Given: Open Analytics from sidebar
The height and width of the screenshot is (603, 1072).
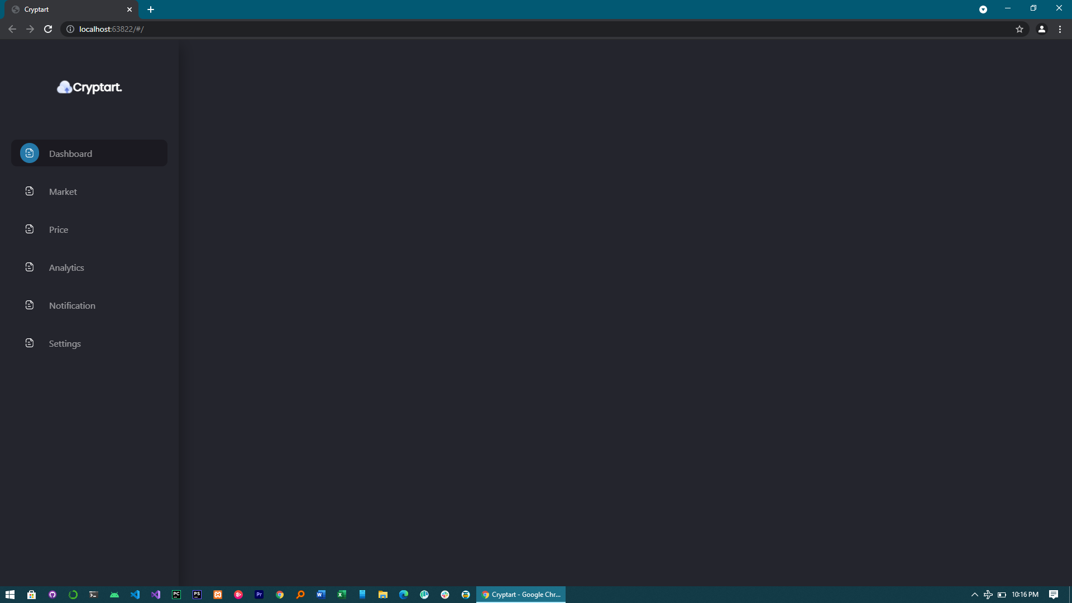Looking at the screenshot, I should [66, 267].
